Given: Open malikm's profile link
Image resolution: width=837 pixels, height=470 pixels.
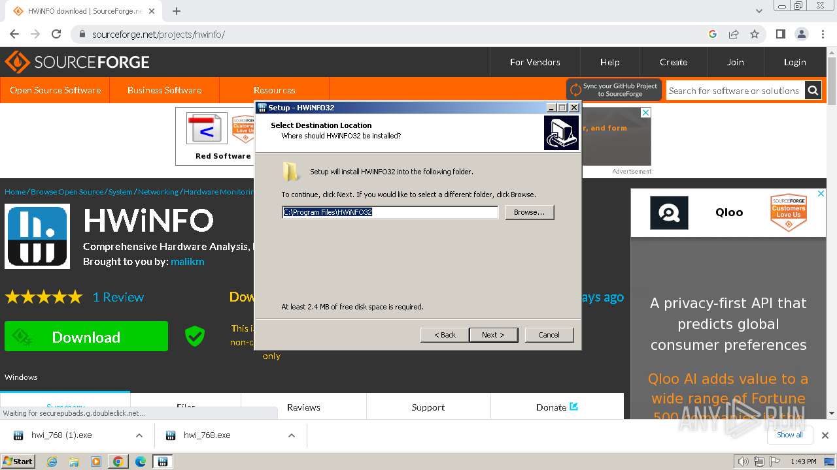Looking at the screenshot, I should pos(188,261).
